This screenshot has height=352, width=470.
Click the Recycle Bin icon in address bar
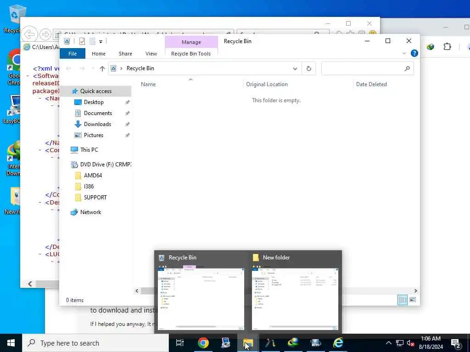113,69
